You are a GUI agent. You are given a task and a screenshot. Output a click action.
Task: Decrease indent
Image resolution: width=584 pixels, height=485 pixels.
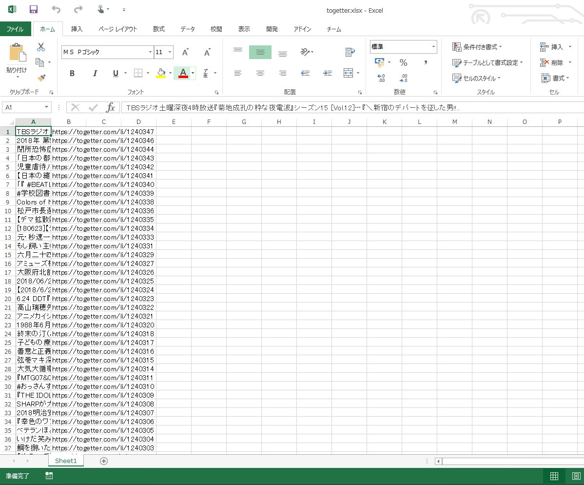(305, 73)
